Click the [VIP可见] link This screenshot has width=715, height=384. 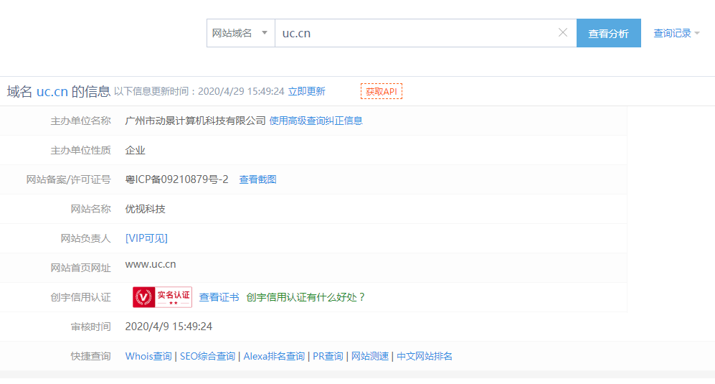point(146,238)
